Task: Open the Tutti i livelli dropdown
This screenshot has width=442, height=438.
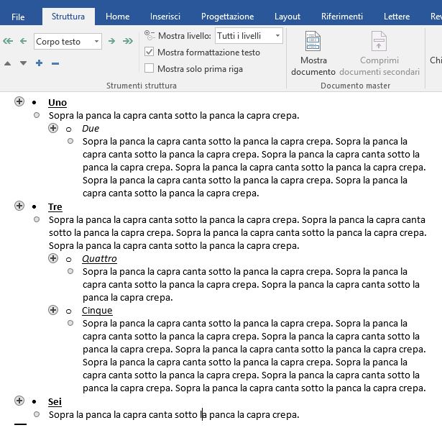Action: pyautogui.click(x=277, y=36)
